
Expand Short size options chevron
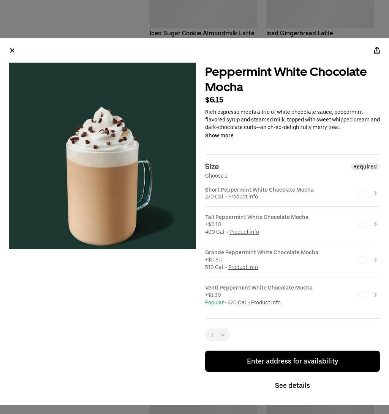tap(375, 193)
